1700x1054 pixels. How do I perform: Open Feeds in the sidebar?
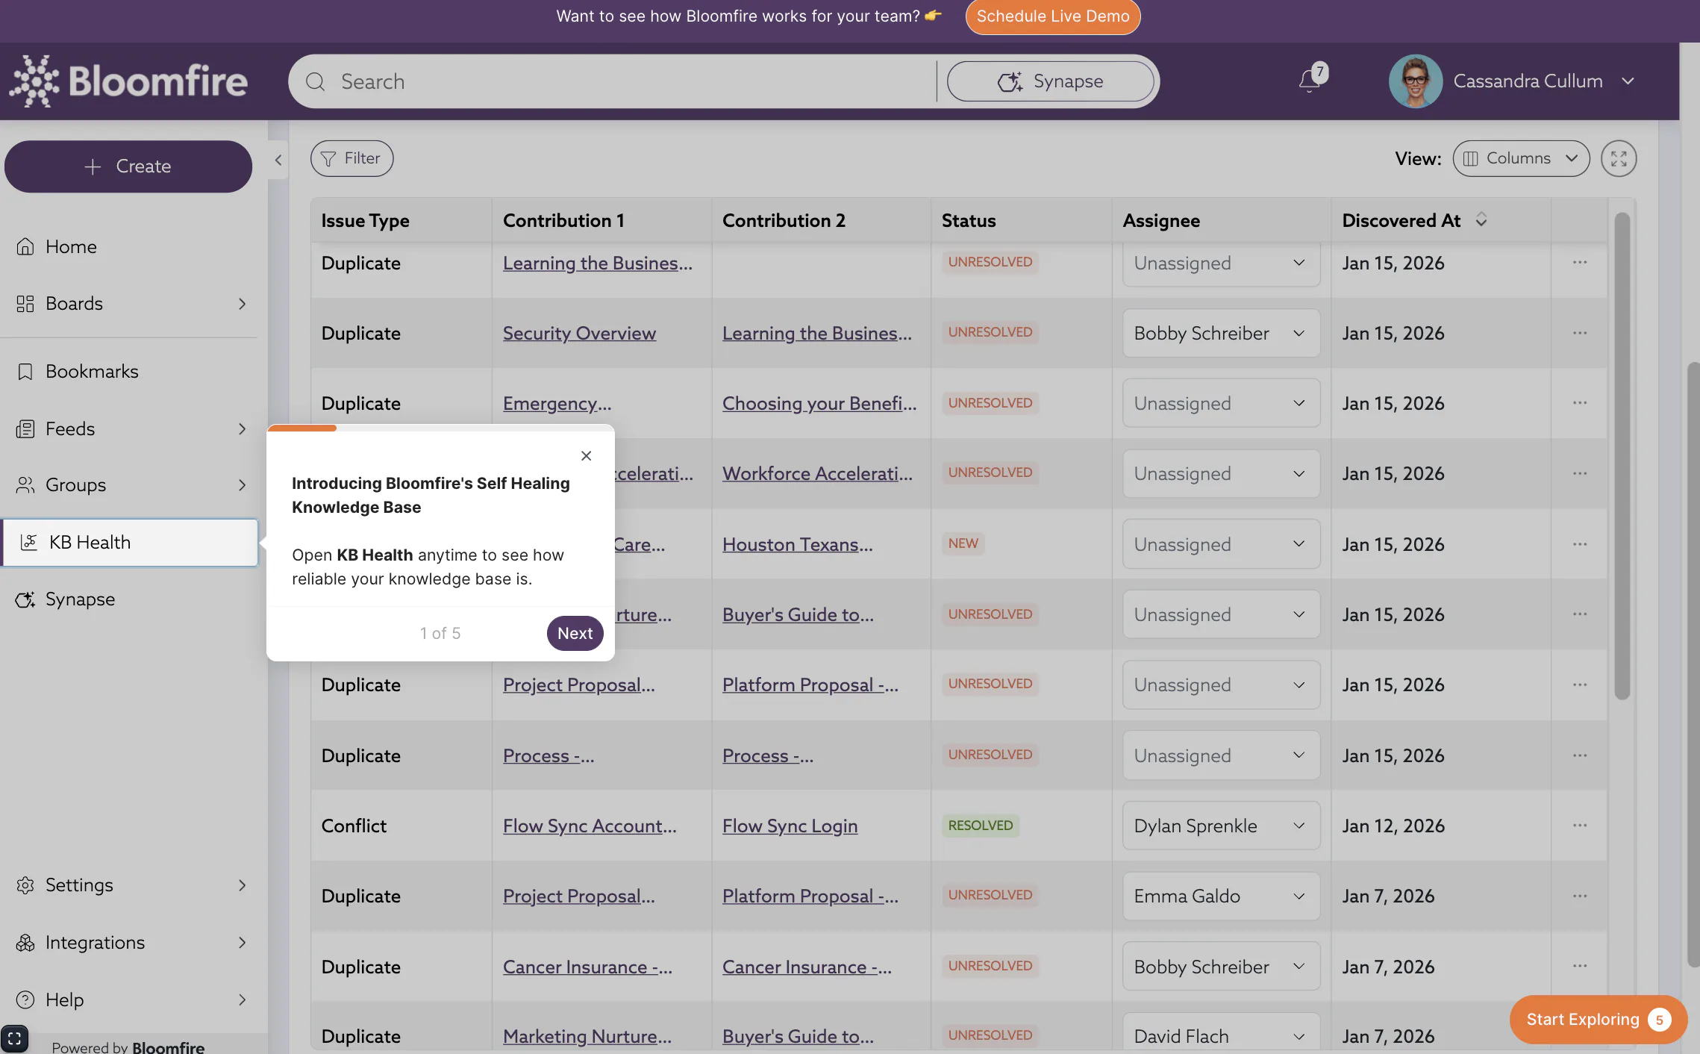[70, 428]
